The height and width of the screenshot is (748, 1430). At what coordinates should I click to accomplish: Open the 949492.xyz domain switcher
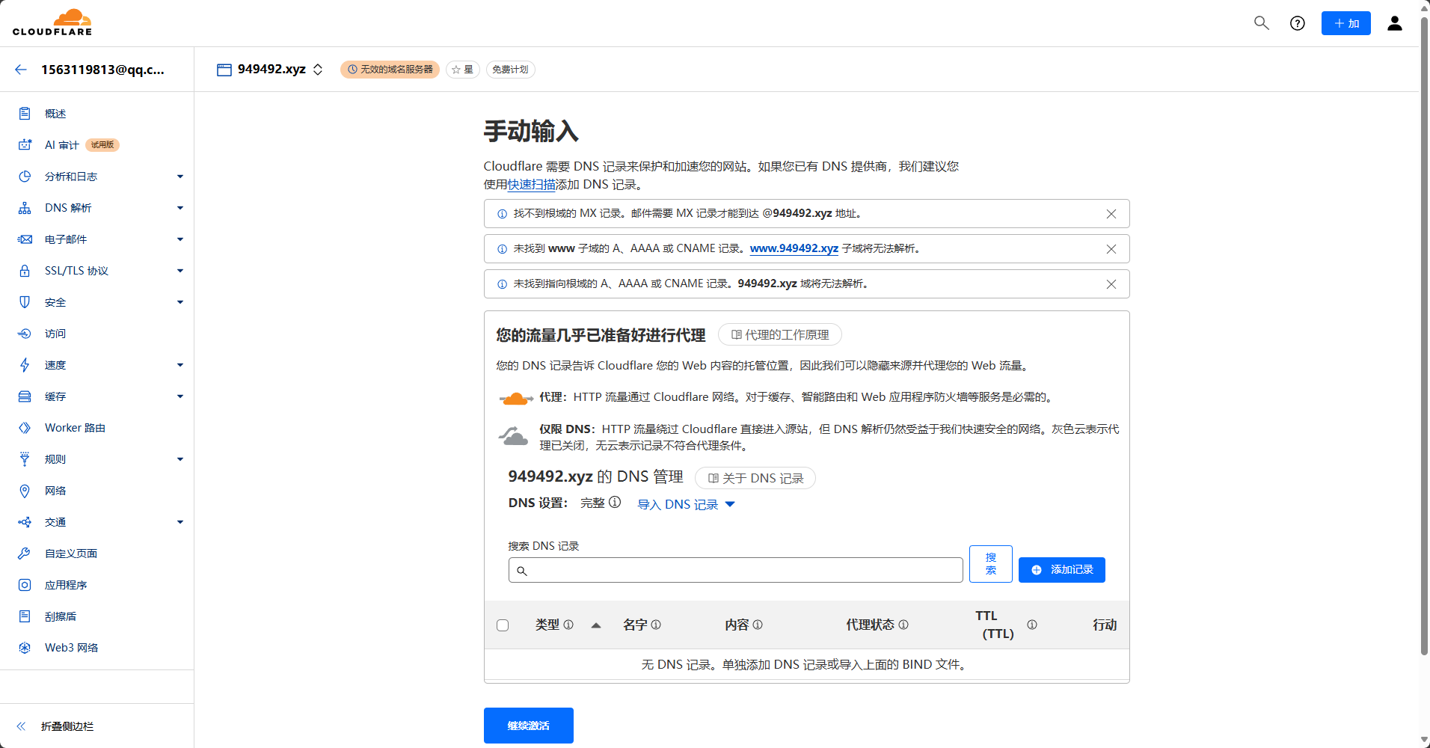coord(270,70)
